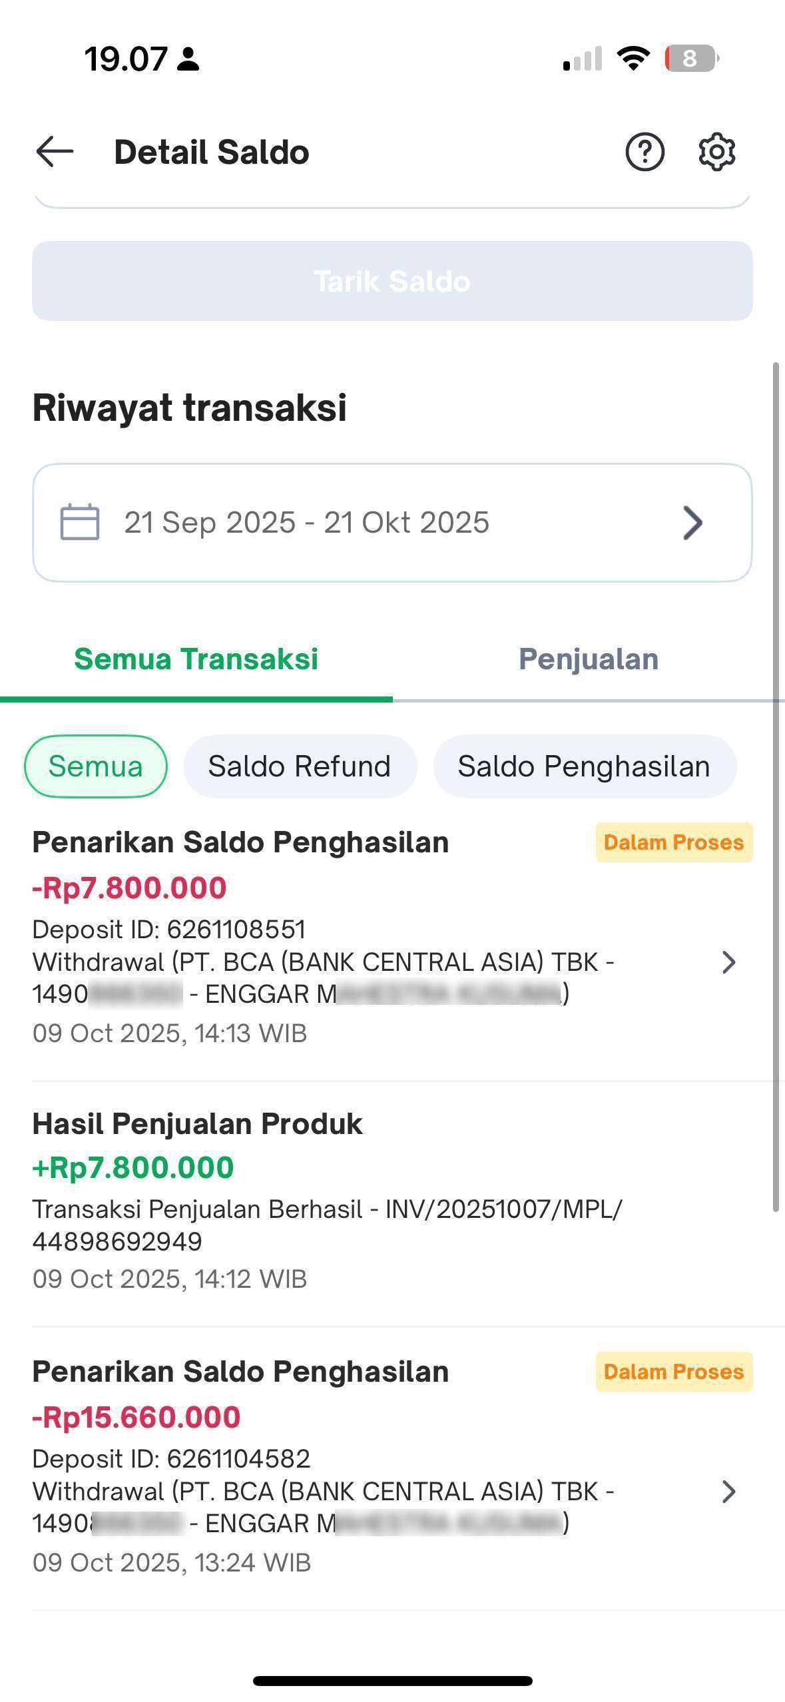Screen dimensions: 785x1702
Task: Tap the back arrow icon
Action: (55, 152)
